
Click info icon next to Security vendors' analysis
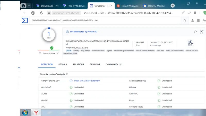coord(67,74)
